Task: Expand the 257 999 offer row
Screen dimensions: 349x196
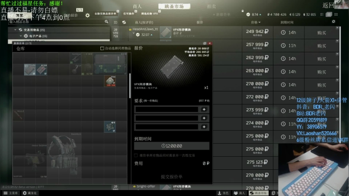Action: point(337,41)
